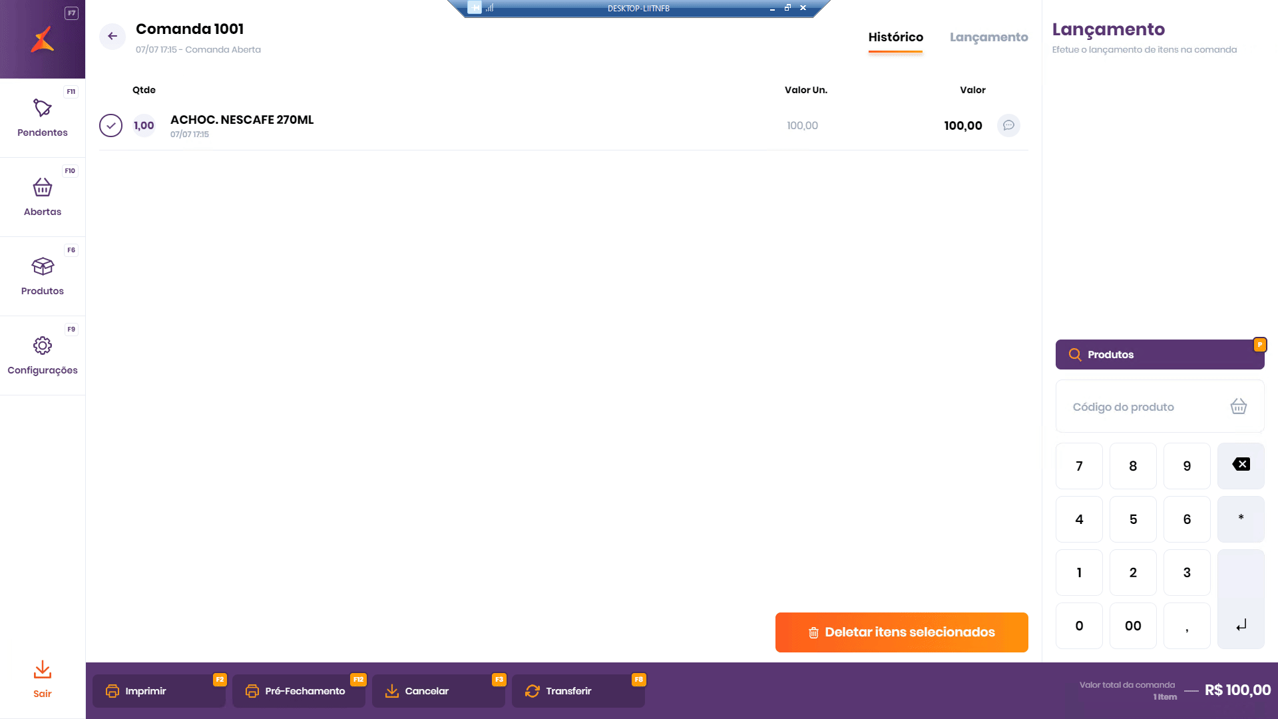The height and width of the screenshot is (719, 1278).
Task: Click the Pré-Fechamento button
Action: click(x=298, y=691)
